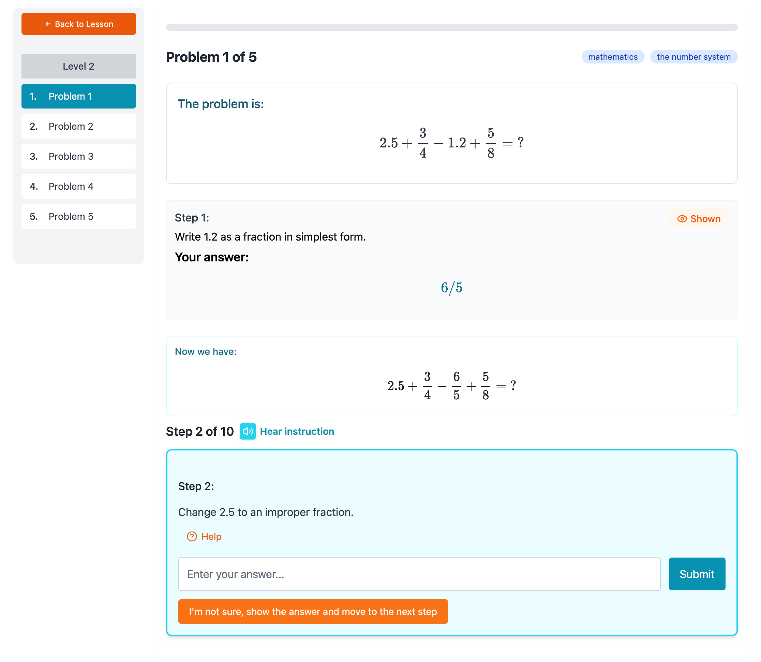Image resolution: width=761 pixels, height=662 pixels.
Task: Open Problem 2 in sidebar
Action: pyautogui.click(x=79, y=126)
